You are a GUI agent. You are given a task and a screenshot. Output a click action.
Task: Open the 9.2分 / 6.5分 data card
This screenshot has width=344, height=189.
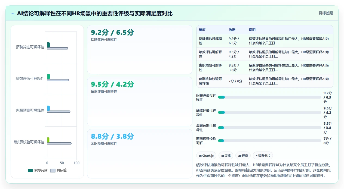(140, 49)
